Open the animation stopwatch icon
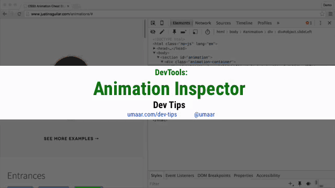Screen dimensions: 335x188 point(207,32)
